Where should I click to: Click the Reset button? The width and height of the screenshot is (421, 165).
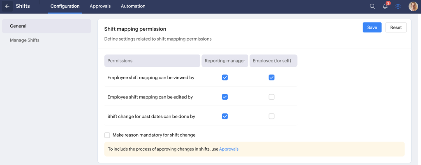pos(396,27)
